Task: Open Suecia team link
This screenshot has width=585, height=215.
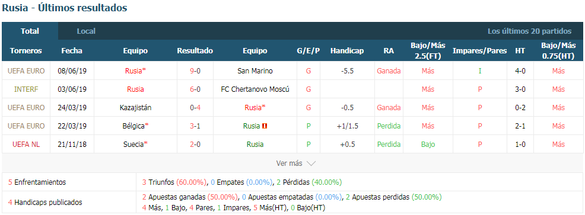Action: pyautogui.click(x=135, y=145)
